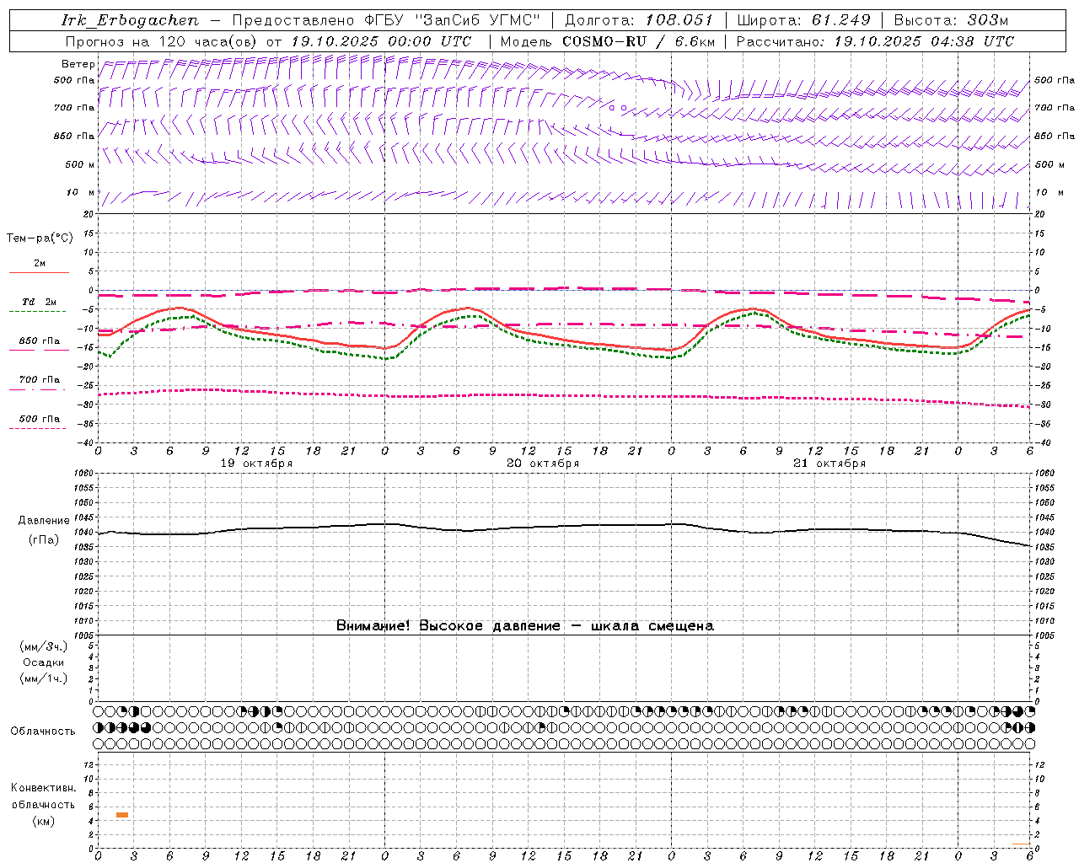1079x863 pixels.
Task: Click the station name Irk_Erbogachen
Action: click(x=130, y=20)
